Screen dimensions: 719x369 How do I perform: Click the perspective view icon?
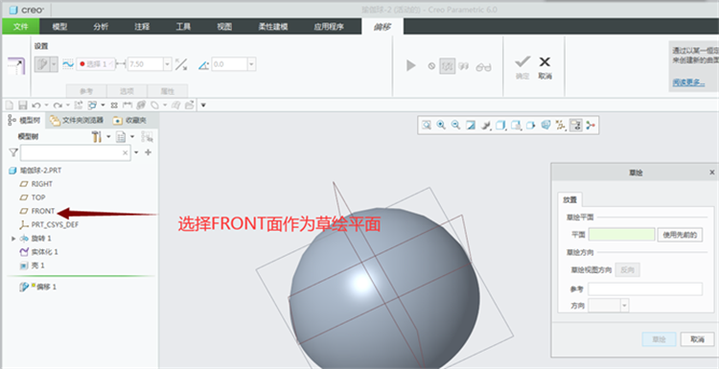(x=545, y=126)
